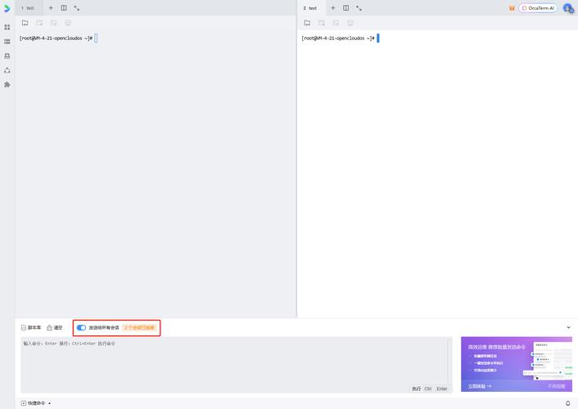Add a new tab in left pane
This screenshot has height=409, width=578.
coord(51,7)
